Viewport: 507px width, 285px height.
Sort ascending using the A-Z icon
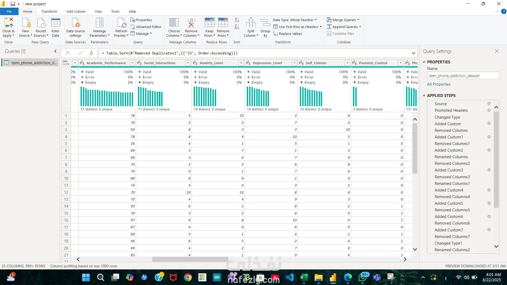click(237, 20)
